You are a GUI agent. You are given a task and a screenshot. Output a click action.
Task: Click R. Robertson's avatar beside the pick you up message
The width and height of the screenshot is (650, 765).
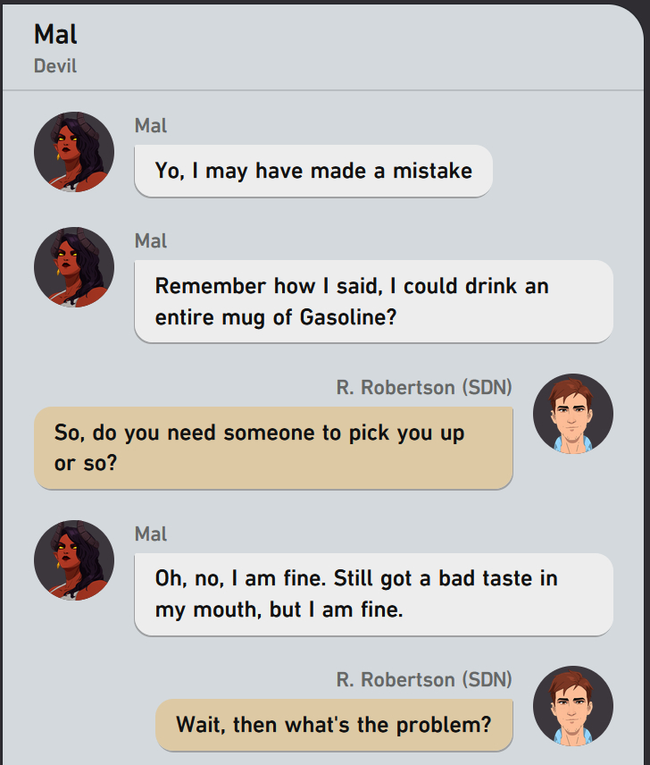572,414
